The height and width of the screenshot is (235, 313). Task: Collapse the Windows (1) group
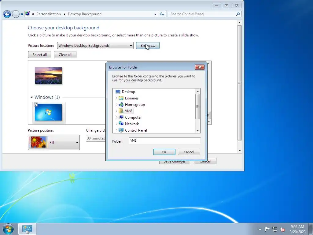pos(31,97)
